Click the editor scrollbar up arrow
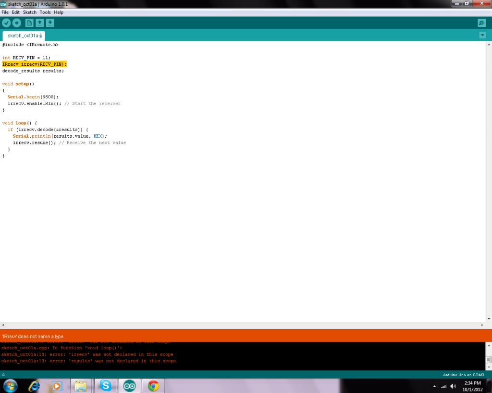The image size is (492, 393). pyautogui.click(x=489, y=45)
